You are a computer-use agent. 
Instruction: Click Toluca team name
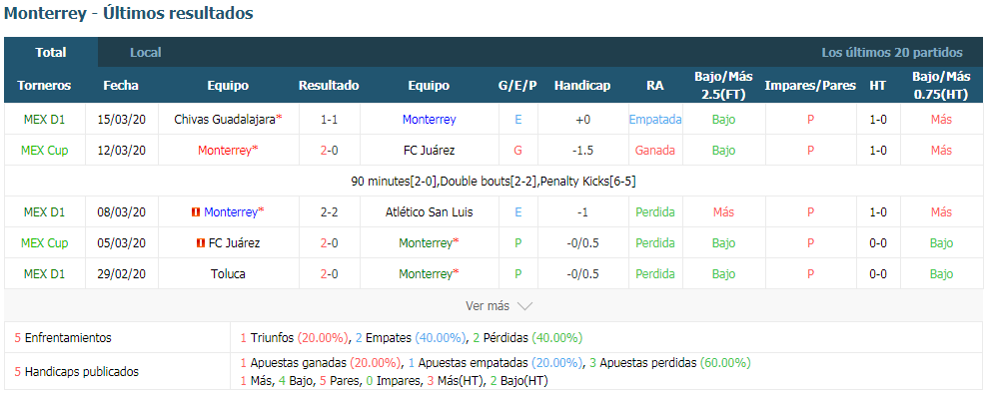point(228,274)
